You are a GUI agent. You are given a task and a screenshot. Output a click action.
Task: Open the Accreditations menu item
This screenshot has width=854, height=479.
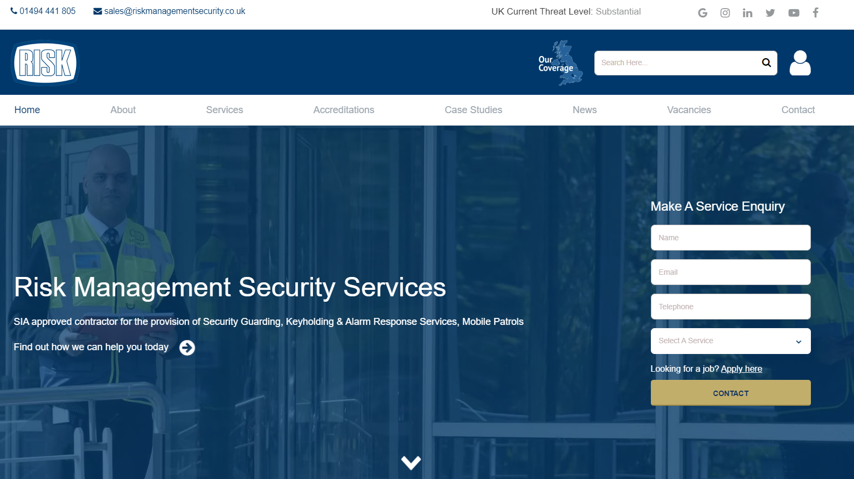344,110
